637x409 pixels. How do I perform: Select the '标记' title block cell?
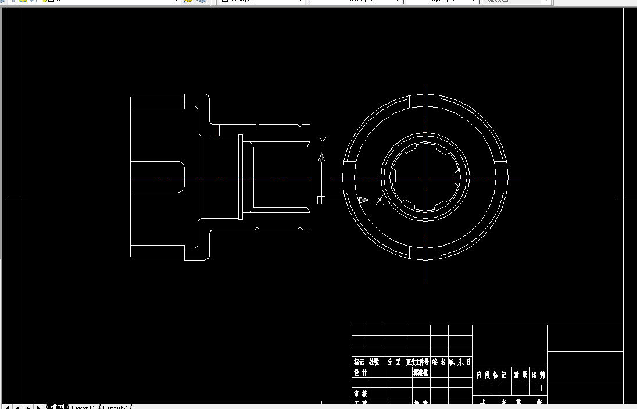pyautogui.click(x=359, y=362)
